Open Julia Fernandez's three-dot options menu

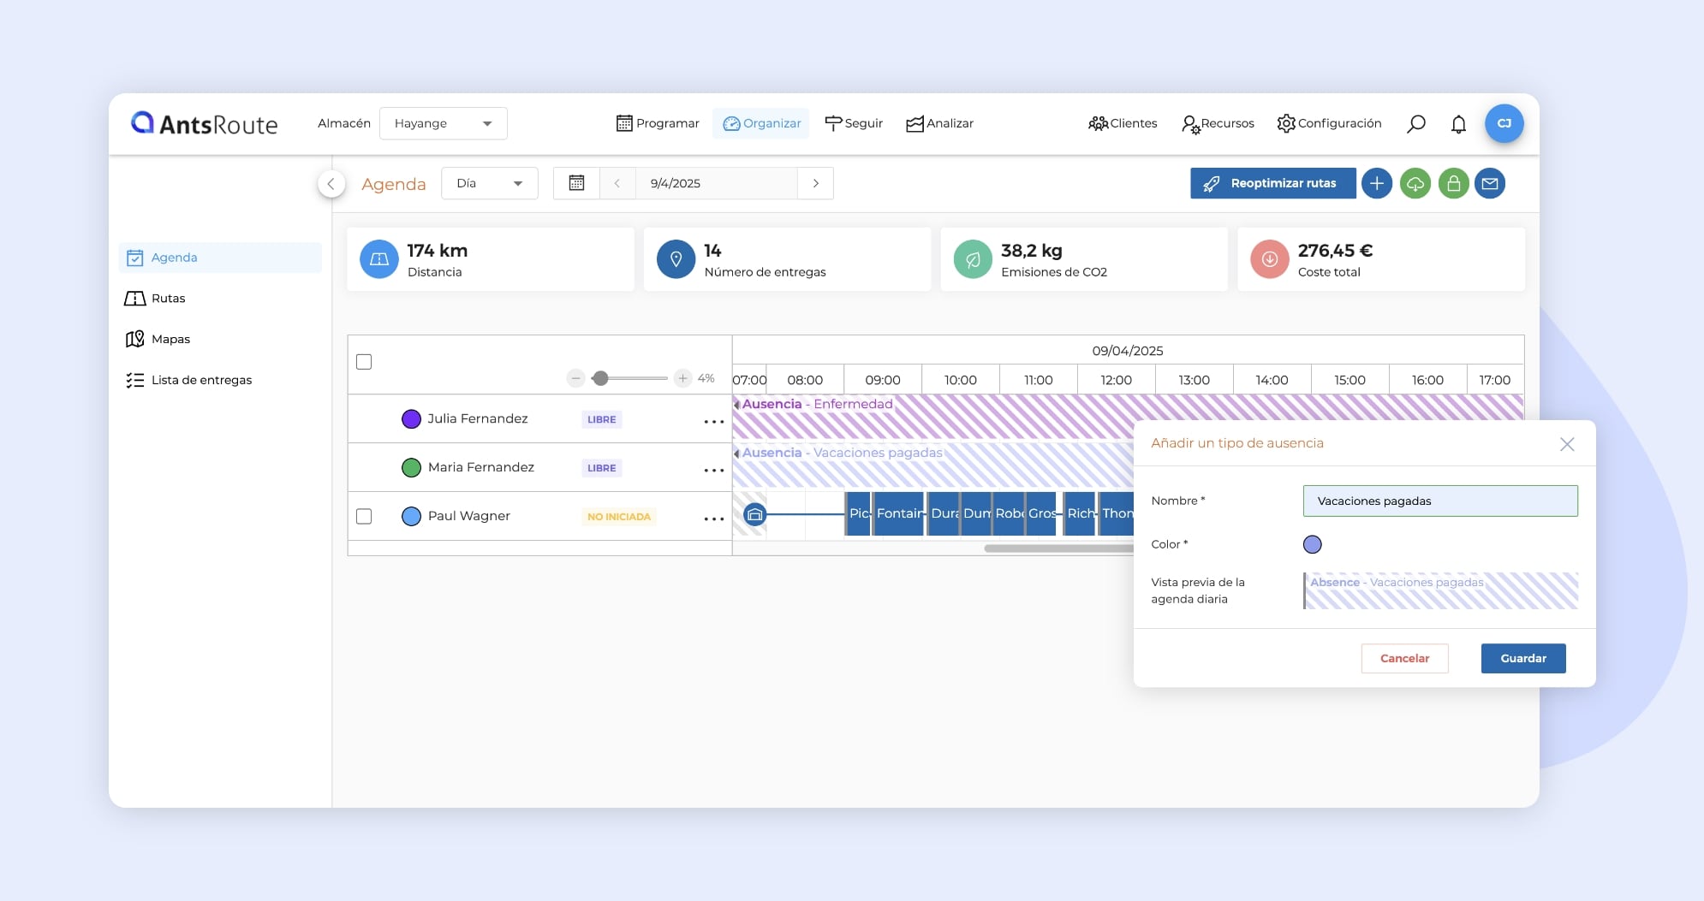click(713, 421)
